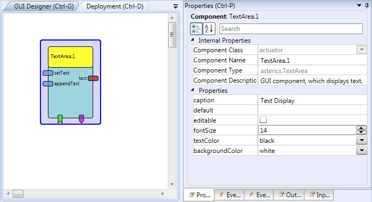Click the fontSize value field
The image size is (372, 202).
pos(307,130)
